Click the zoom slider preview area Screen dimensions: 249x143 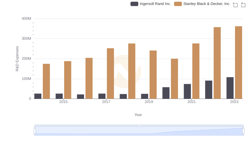click(139, 131)
